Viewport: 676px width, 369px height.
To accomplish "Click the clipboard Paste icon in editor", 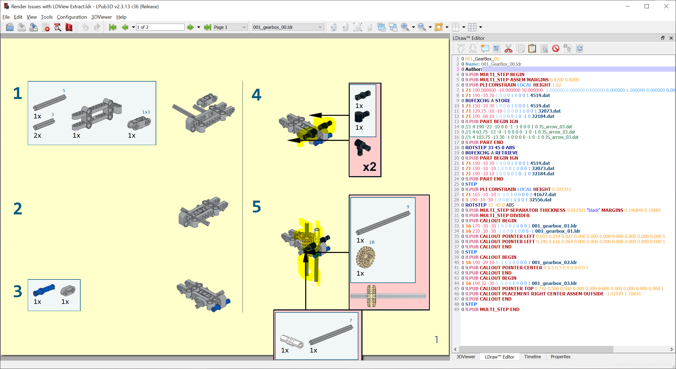I will (532, 49).
